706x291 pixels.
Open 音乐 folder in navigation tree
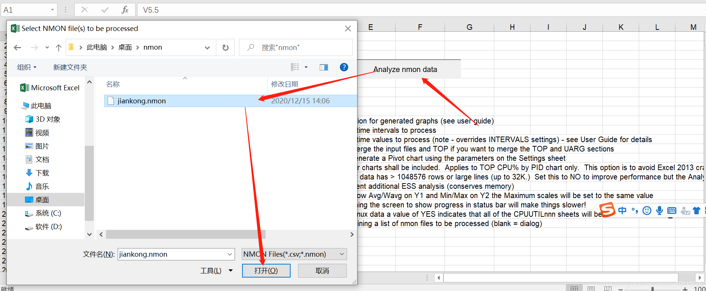(37, 186)
